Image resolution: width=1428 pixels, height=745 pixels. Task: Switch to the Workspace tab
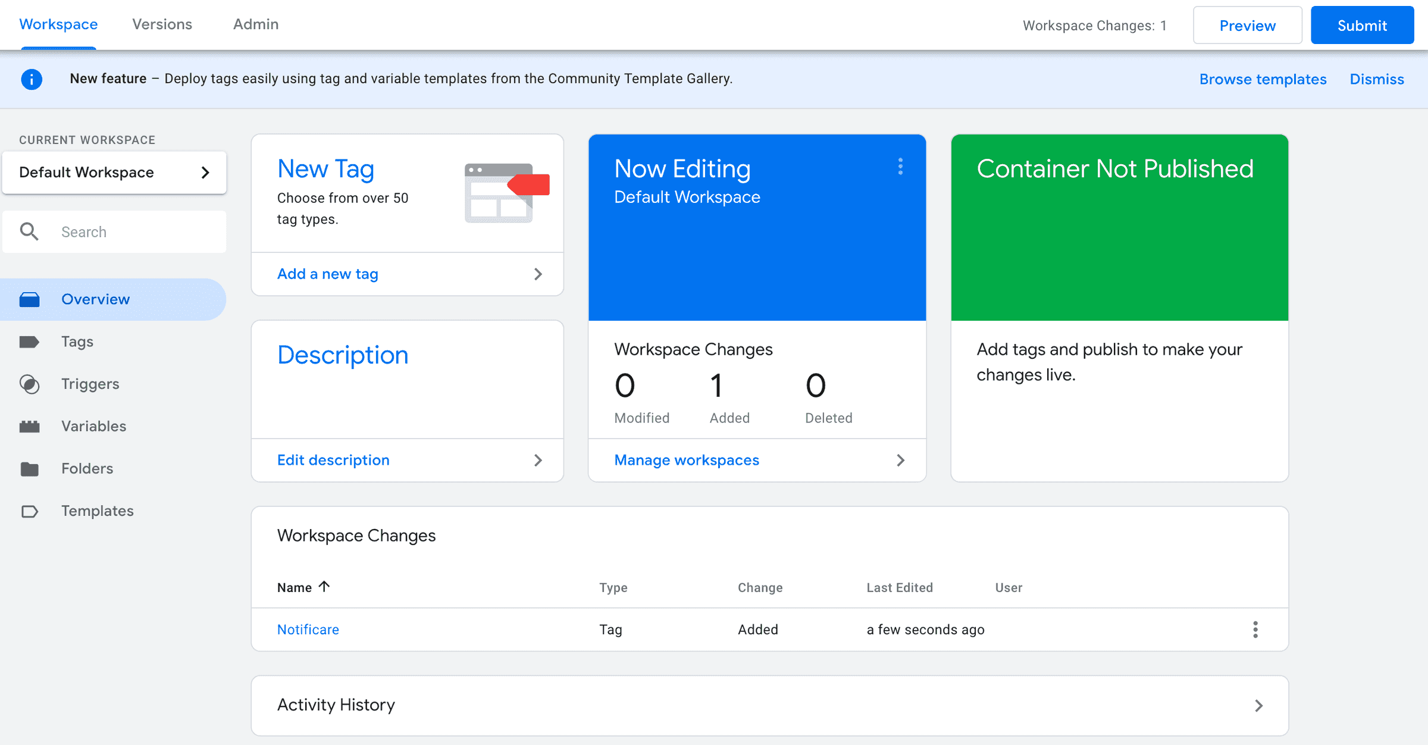pyautogui.click(x=58, y=24)
